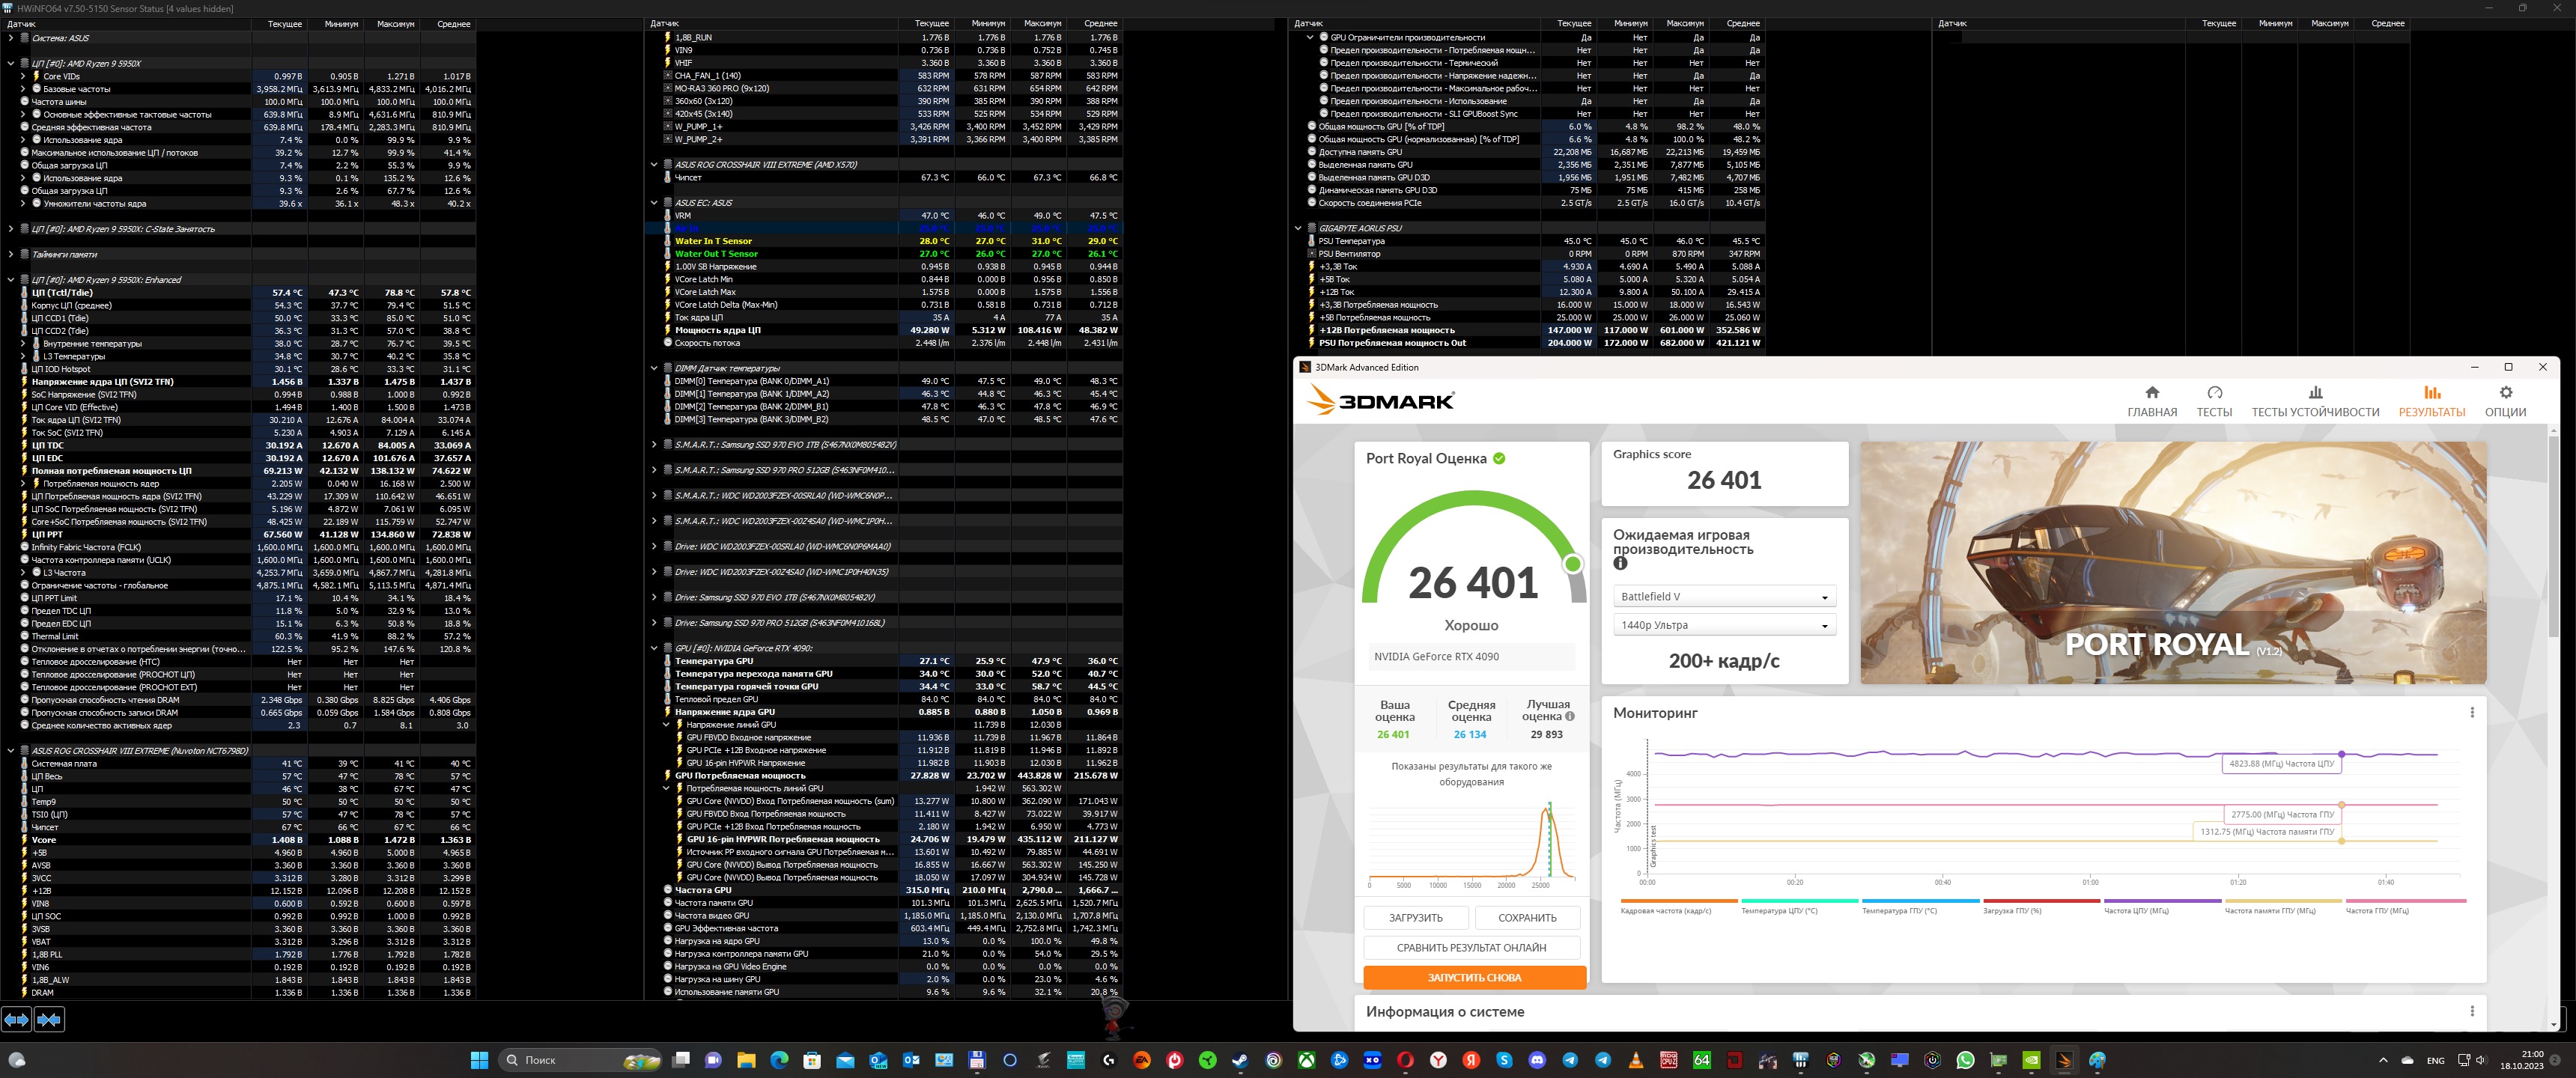Collapse the GPU NVIDIA GeForce RTX 4090 section

pyautogui.click(x=654, y=648)
